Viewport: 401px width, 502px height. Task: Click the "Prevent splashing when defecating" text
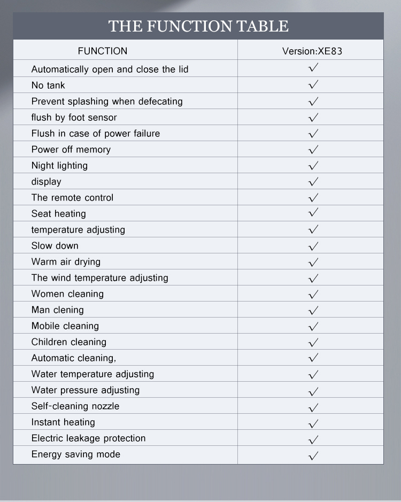pos(107,101)
